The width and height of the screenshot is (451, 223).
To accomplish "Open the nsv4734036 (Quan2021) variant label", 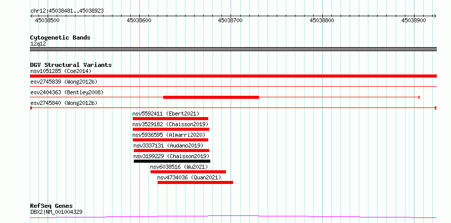I will coord(189,177).
